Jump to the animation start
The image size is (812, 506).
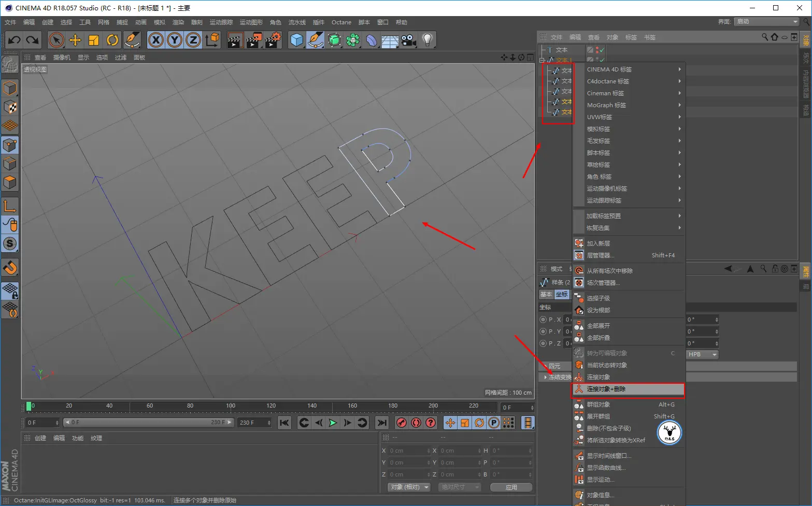click(x=284, y=423)
